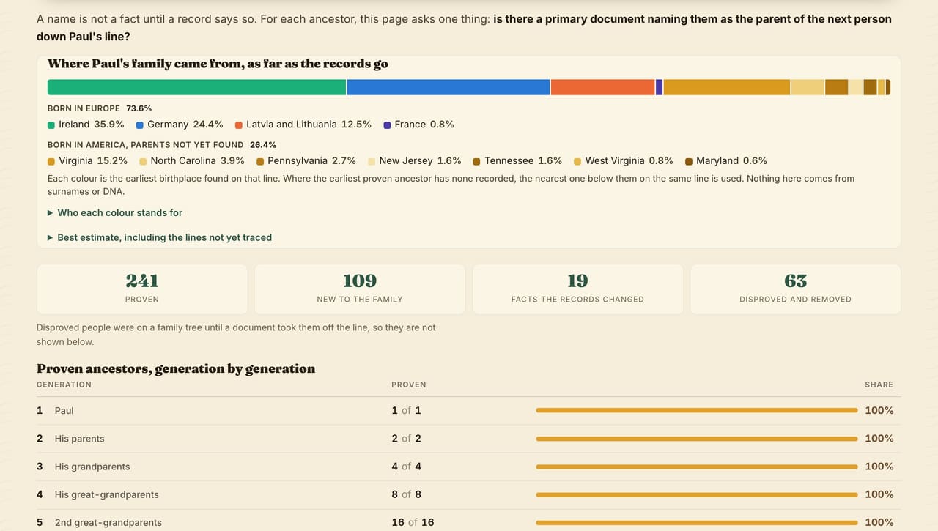The image size is (938, 531).
Task: Click the Germany legend colour dot
Action: click(x=140, y=125)
